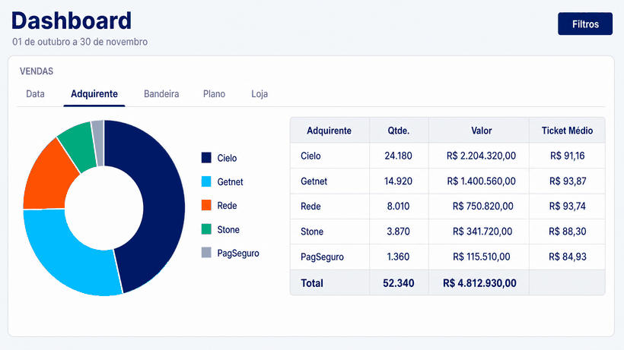Viewport: 624px width, 350px height.
Task: Open the Loja tab
Action: tap(259, 94)
